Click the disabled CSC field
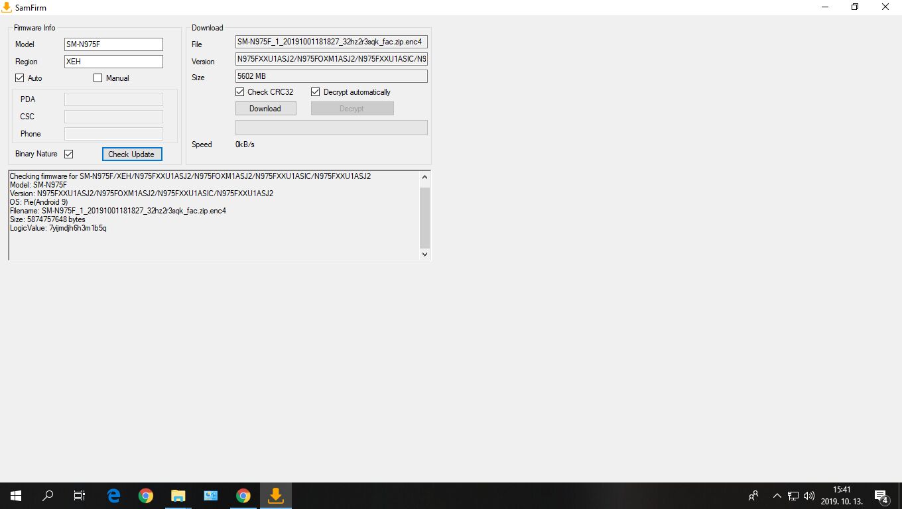 [113, 117]
